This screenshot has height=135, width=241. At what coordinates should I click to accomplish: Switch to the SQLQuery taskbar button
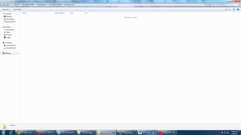pos(126,132)
